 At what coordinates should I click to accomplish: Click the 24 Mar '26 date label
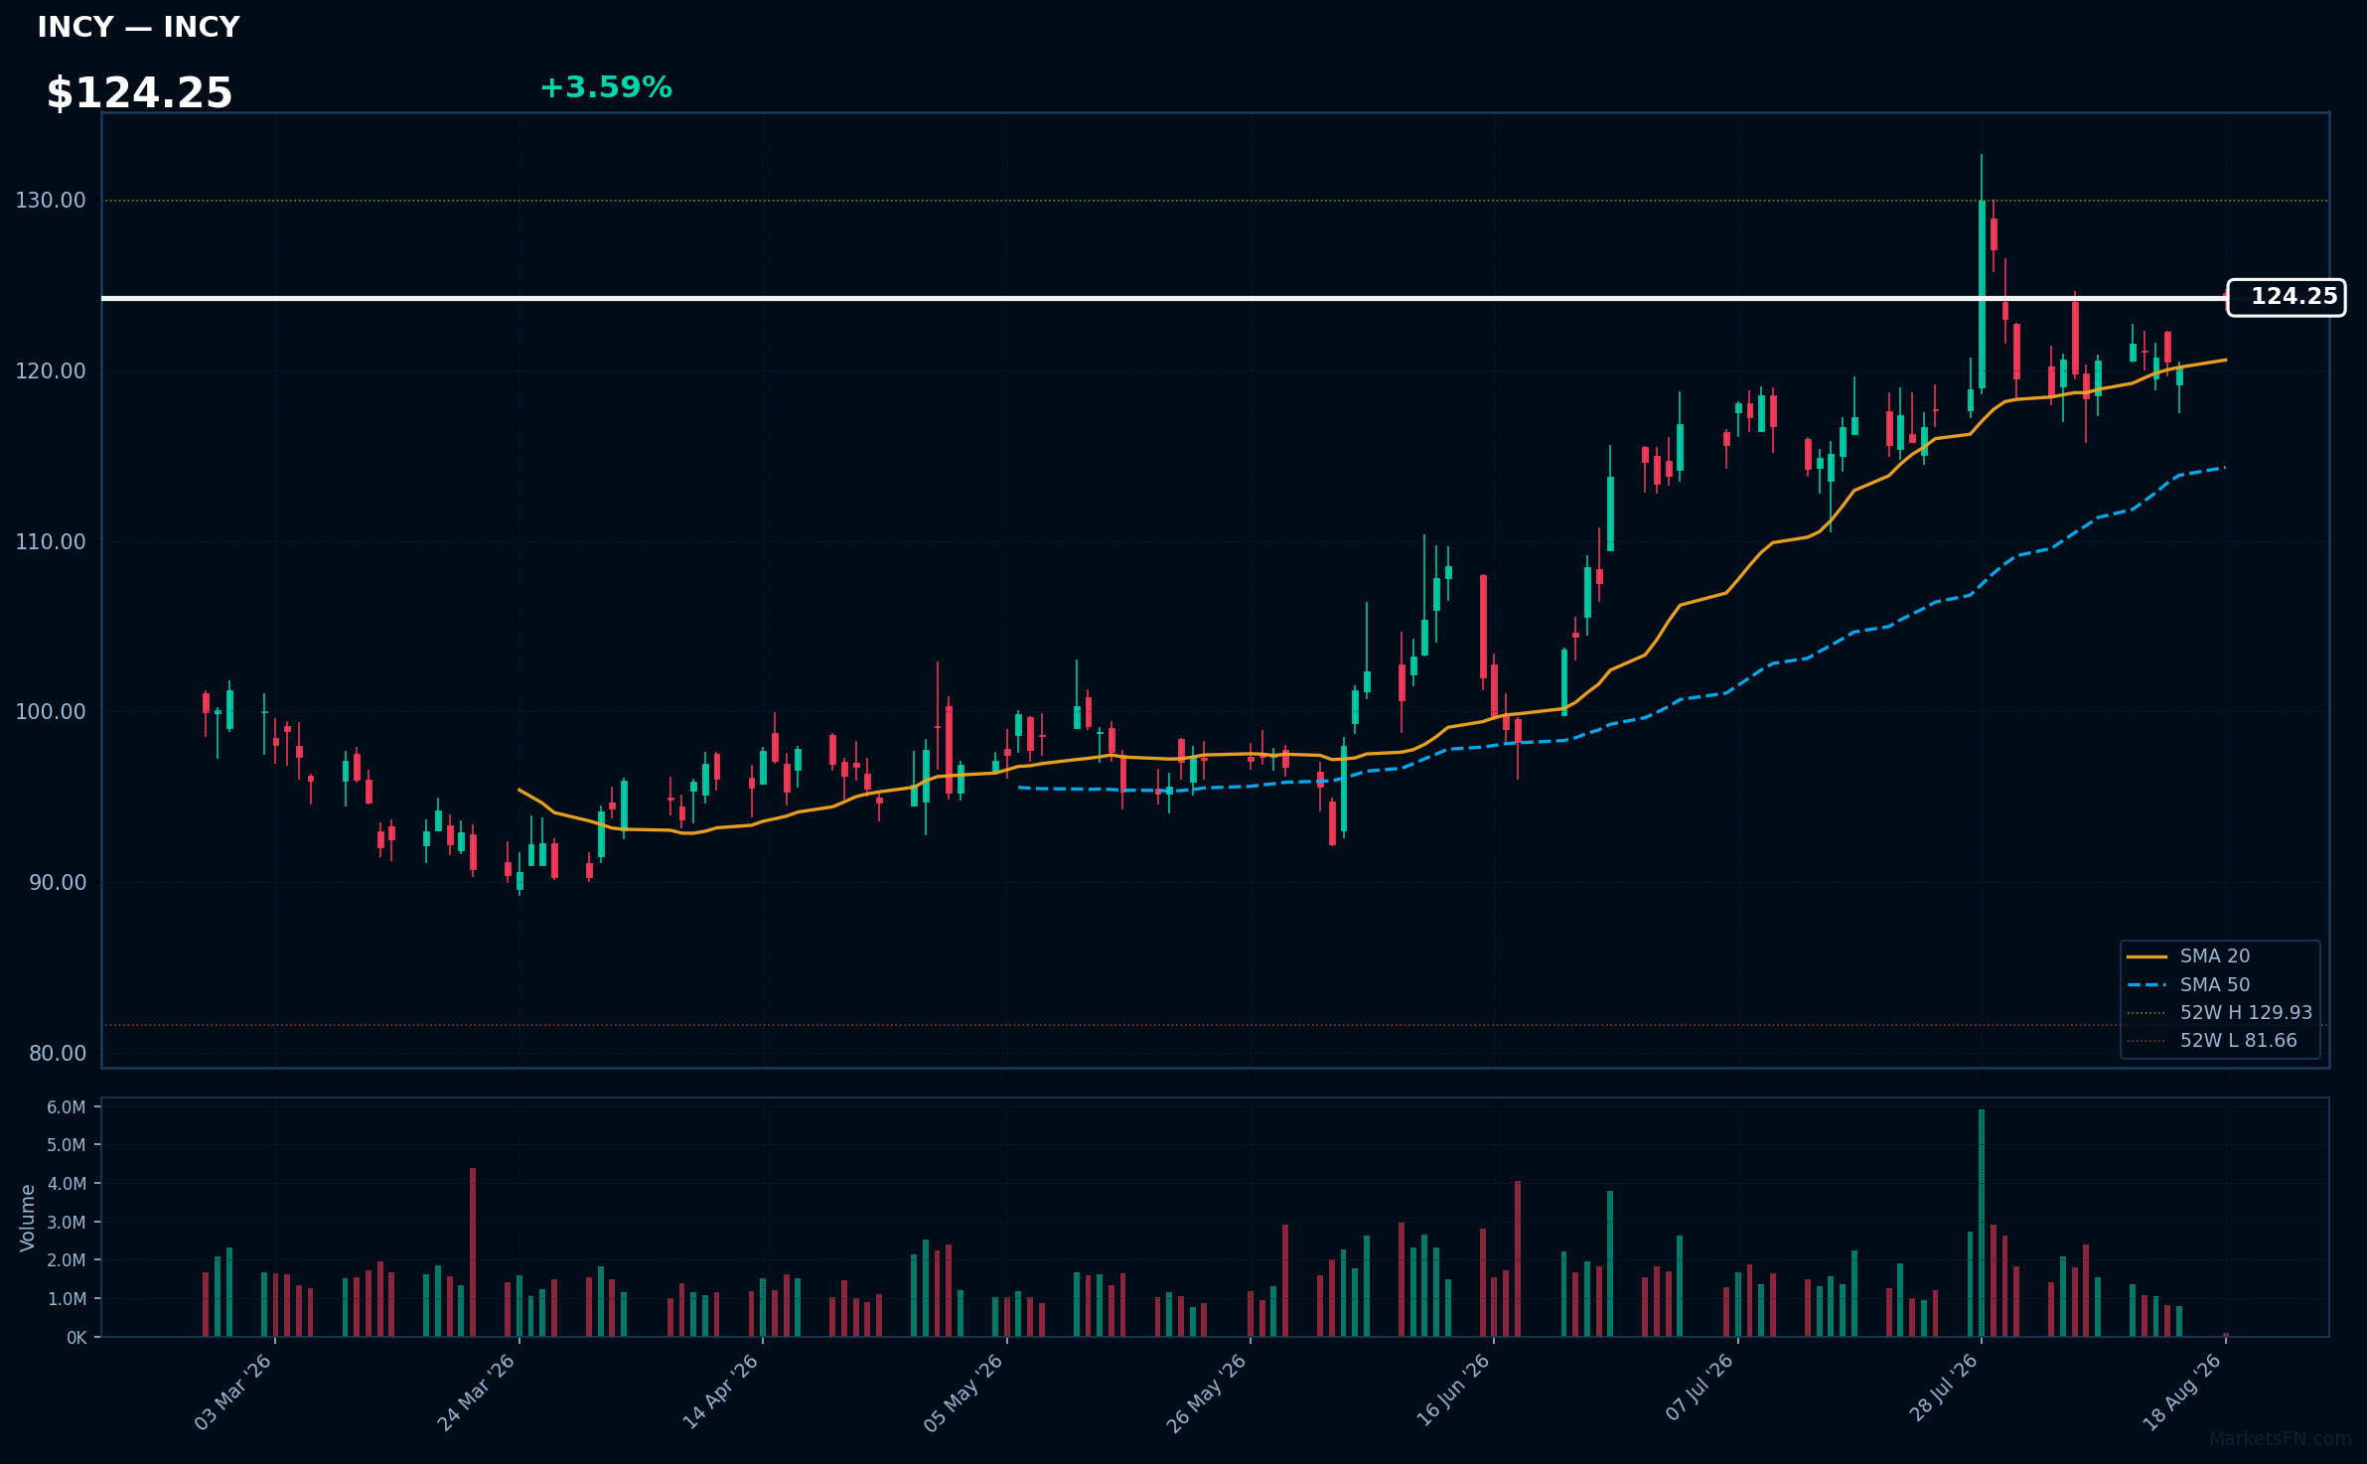[477, 1392]
